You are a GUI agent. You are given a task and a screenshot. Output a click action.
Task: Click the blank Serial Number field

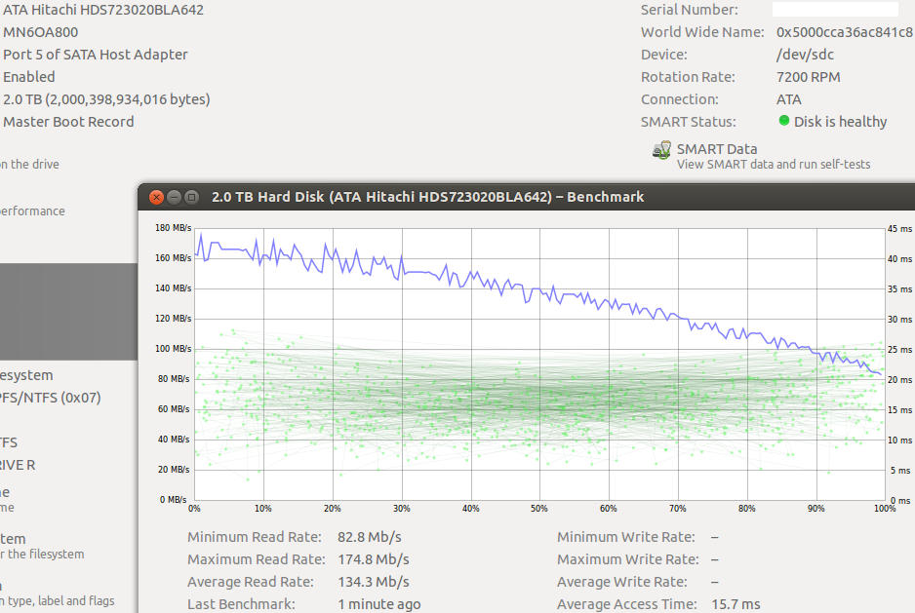pyautogui.click(x=835, y=10)
